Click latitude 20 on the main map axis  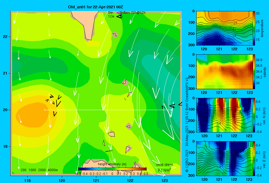click(5, 110)
